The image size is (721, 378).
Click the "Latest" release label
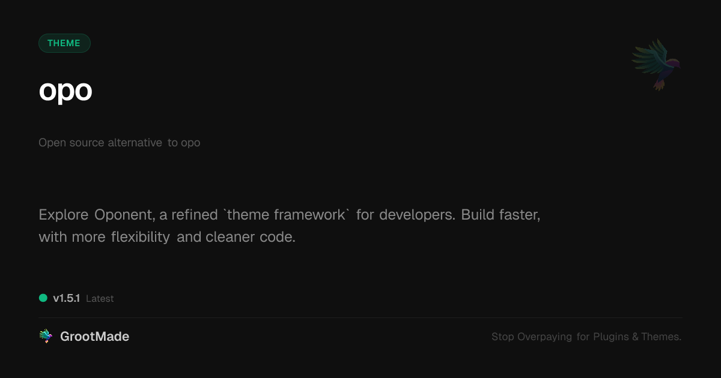pos(100,298)
